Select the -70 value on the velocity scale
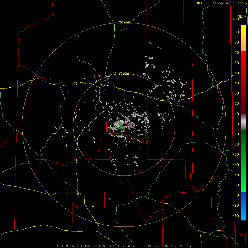This screenshot has height=248, width=248. click(x=236, y=195)
